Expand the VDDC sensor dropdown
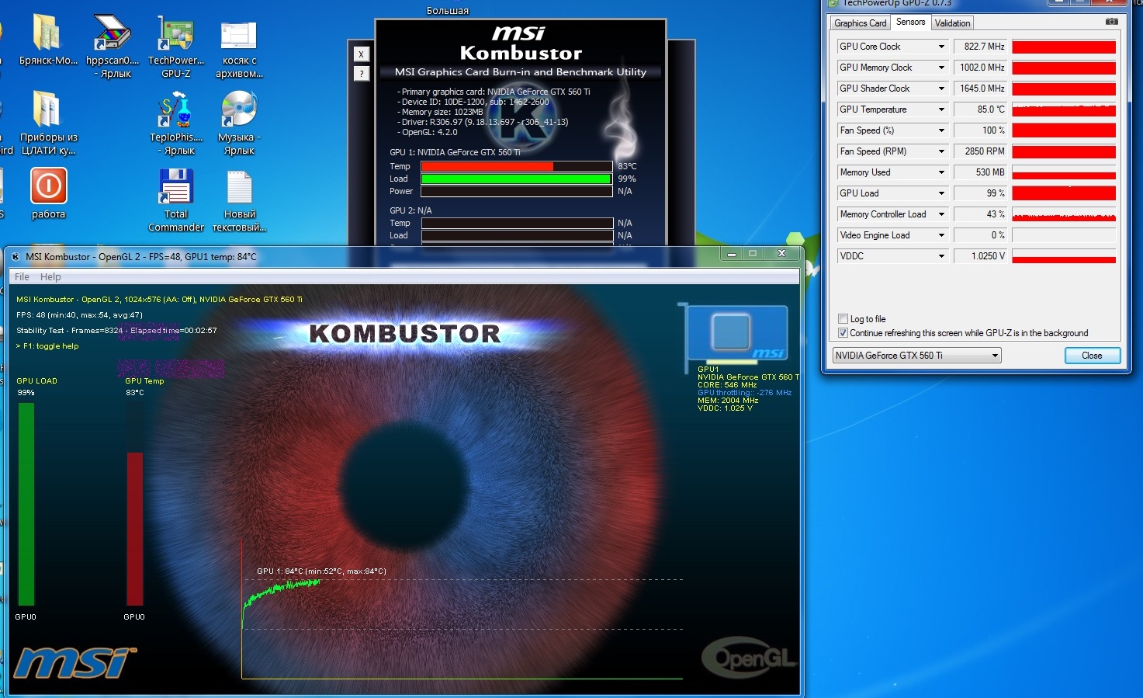 [x=941, y=256]
